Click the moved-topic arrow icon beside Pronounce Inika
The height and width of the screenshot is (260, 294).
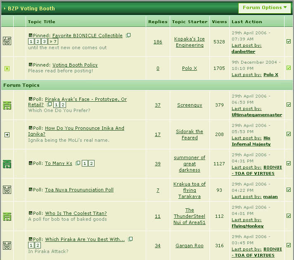click(7, 135)
